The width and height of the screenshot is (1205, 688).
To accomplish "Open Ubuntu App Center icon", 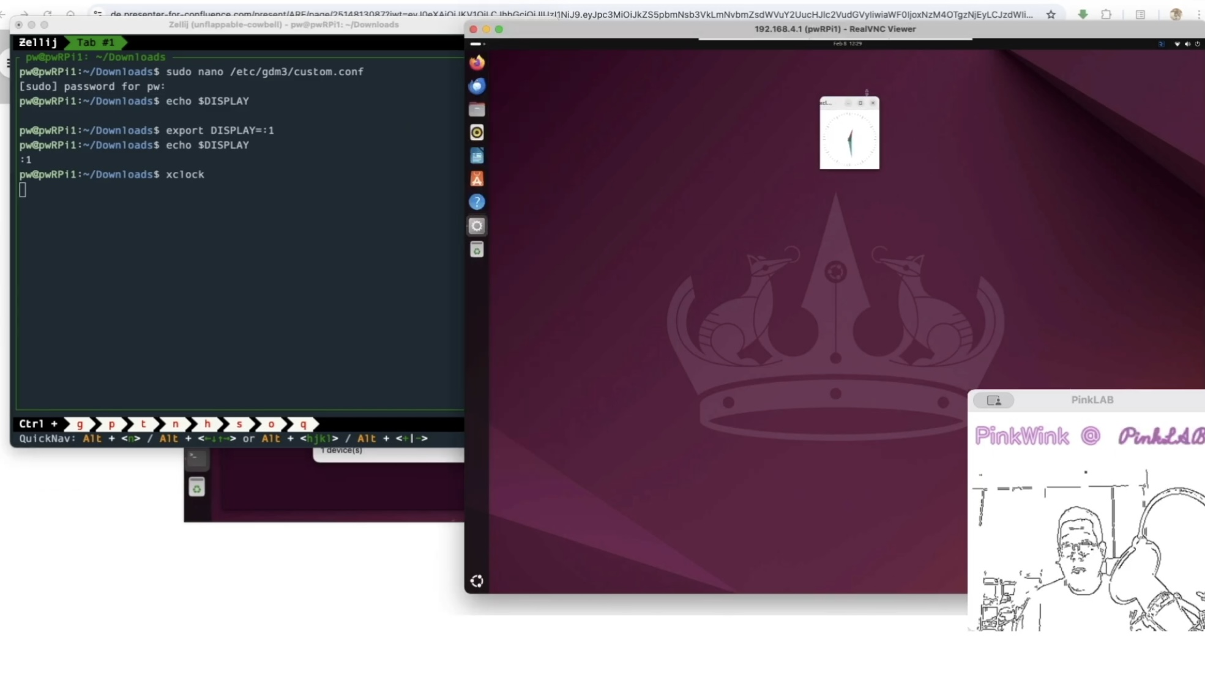I will click(x=477, y=179).
